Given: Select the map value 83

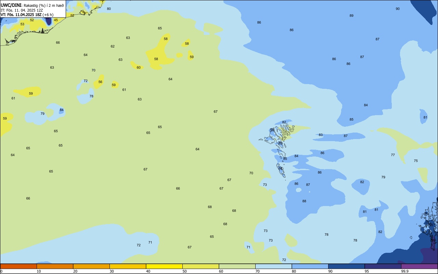Looking at the screenshot, I should [x=321, y=135].
